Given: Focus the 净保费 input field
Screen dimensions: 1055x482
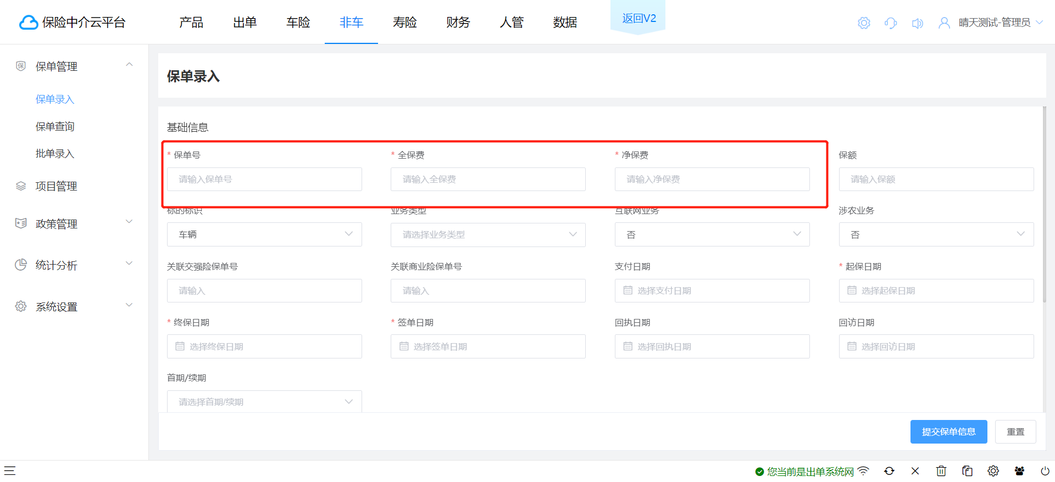Looking at the screenshot, I should click(x=712, y=179).
